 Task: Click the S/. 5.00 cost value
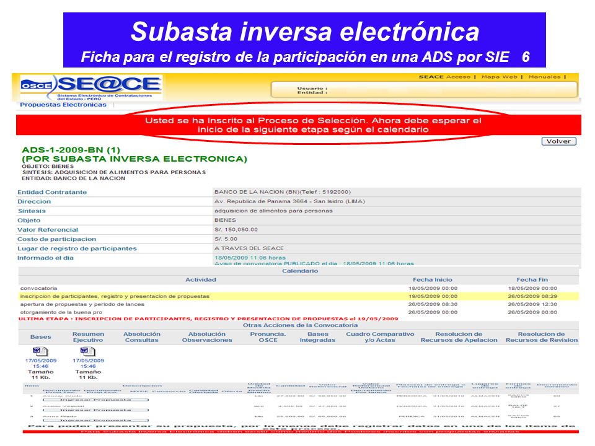pyautogui.click(x=226, y=239)
